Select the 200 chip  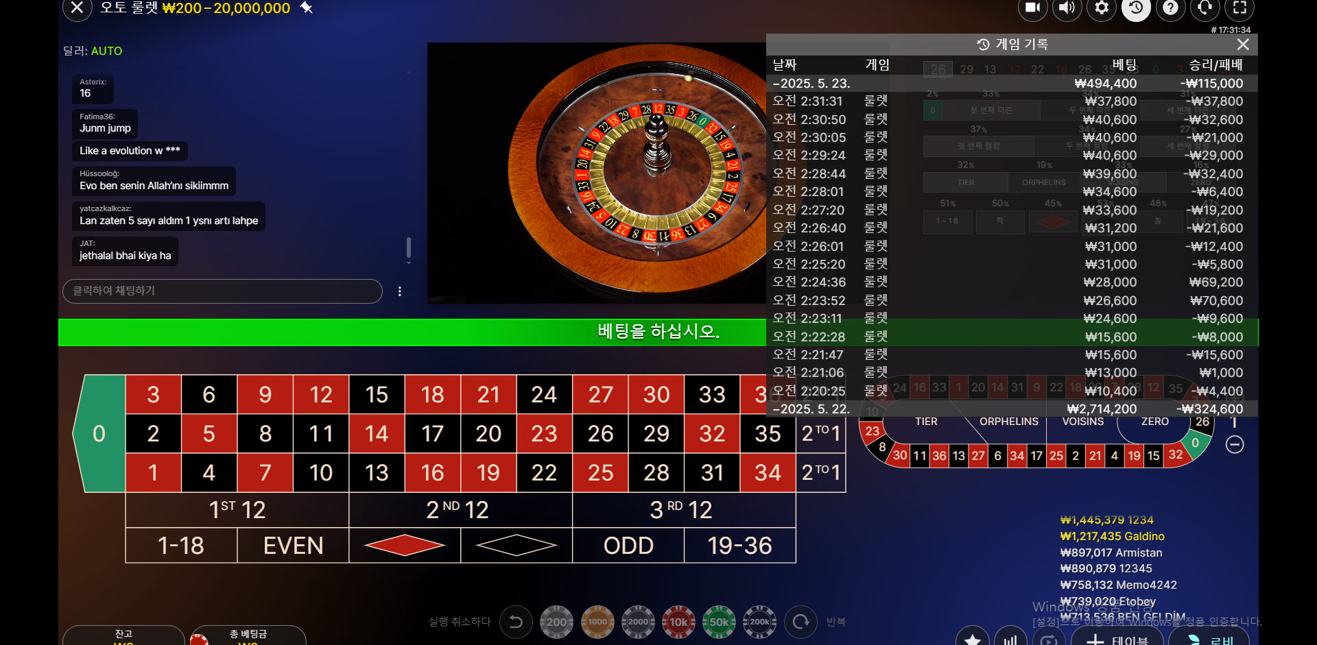coord(556,622)
